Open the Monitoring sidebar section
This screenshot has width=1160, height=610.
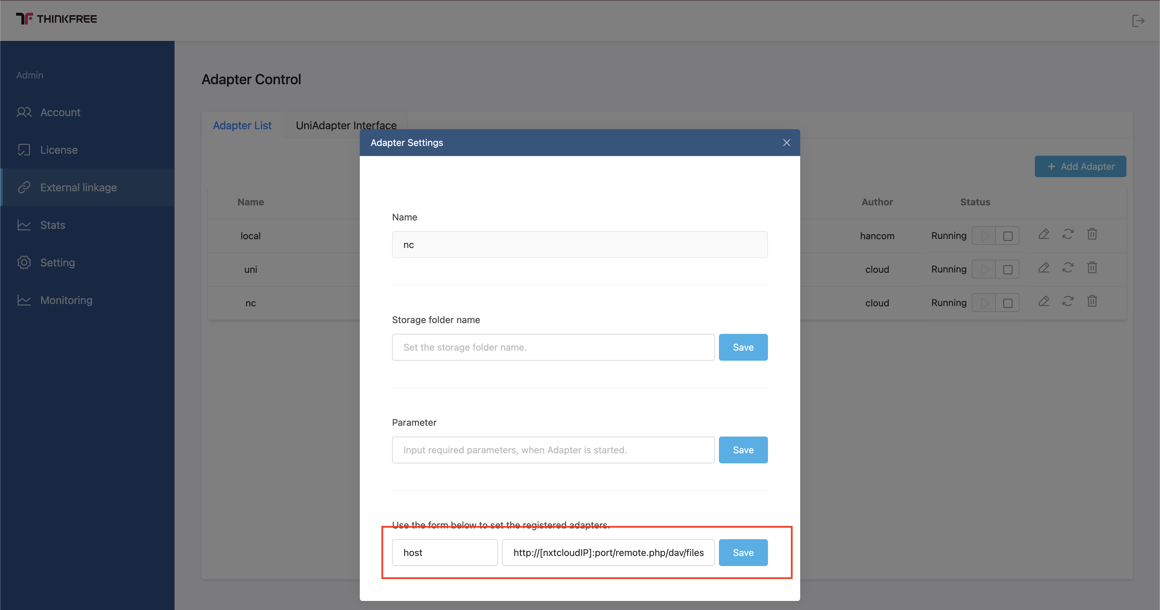[x=66, y=300]
